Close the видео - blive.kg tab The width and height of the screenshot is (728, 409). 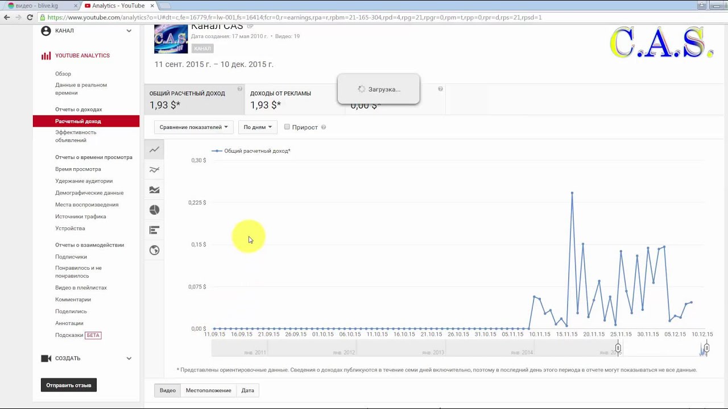click(75, 6)
